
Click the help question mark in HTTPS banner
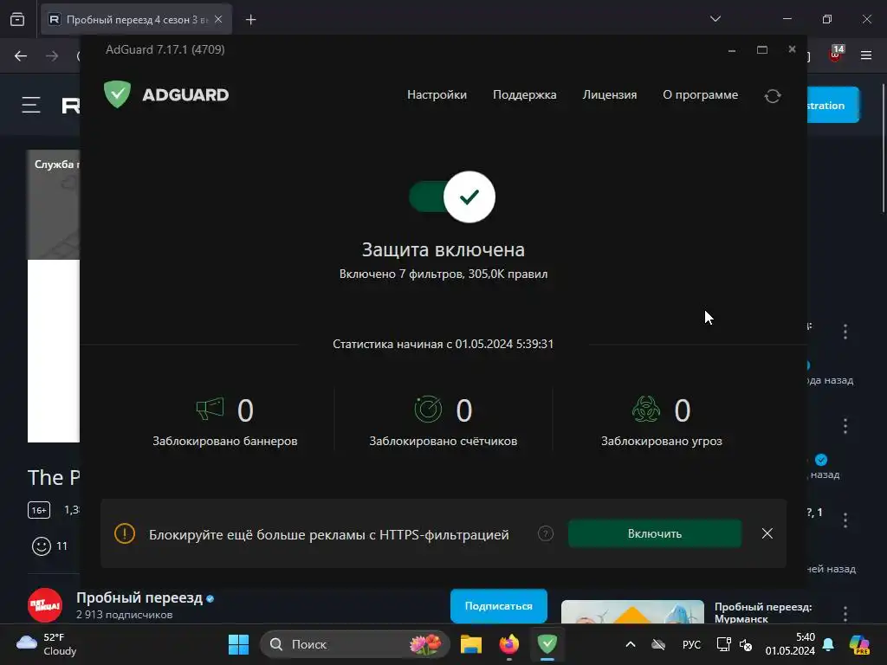[x=546, y=533]
